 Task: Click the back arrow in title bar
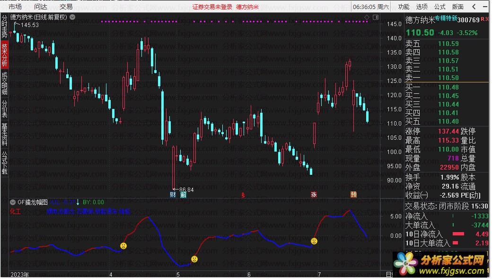click(x=474, y=7)
